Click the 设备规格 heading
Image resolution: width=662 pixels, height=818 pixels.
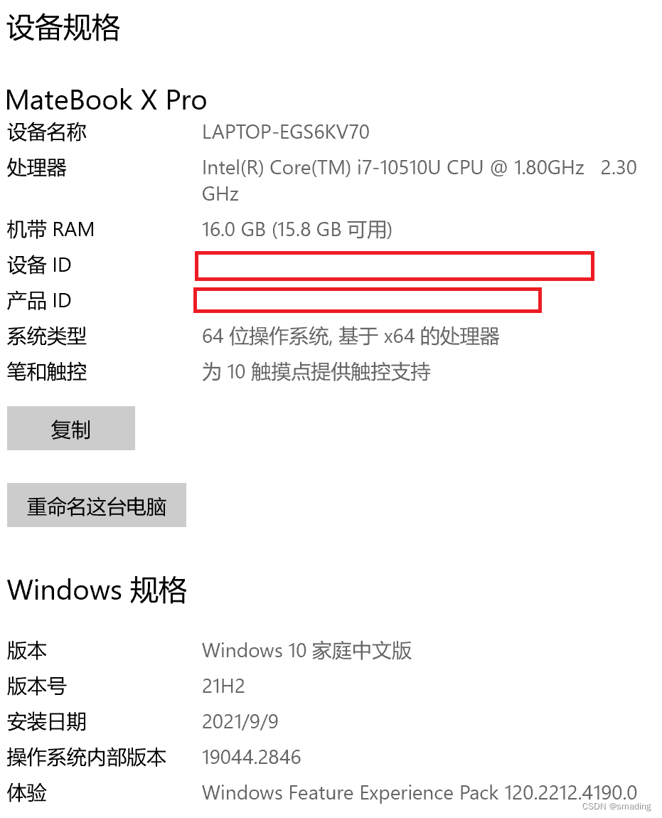pos(63,28)
